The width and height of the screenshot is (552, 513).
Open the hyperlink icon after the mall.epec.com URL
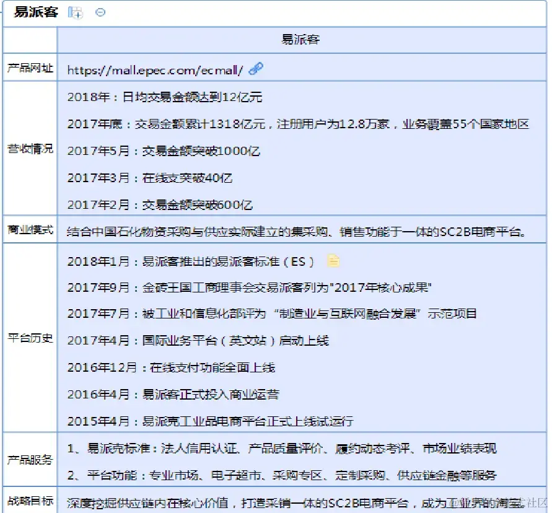click(256, 69)
